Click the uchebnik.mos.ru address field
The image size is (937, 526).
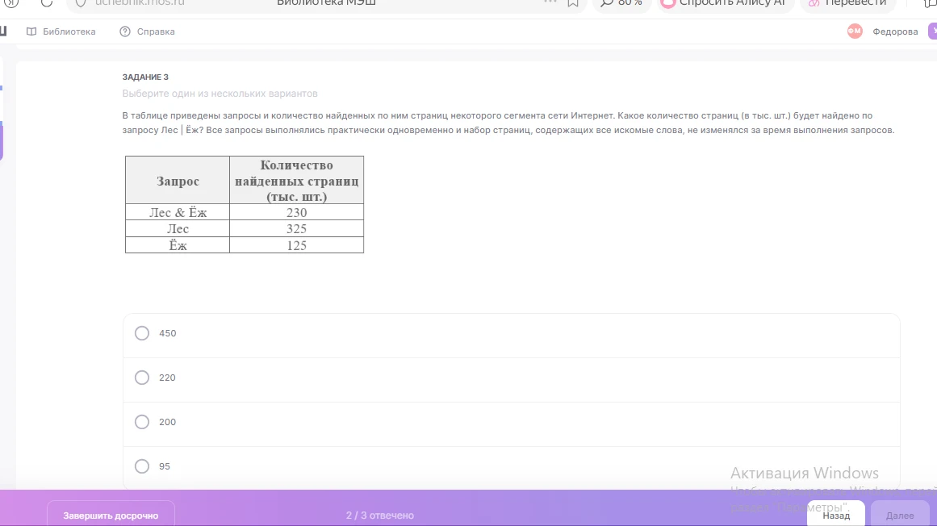point(140,3)
